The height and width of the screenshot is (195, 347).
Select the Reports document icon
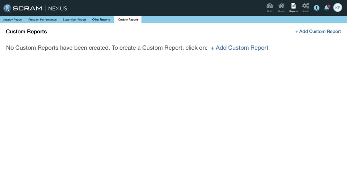click(293, 6)
